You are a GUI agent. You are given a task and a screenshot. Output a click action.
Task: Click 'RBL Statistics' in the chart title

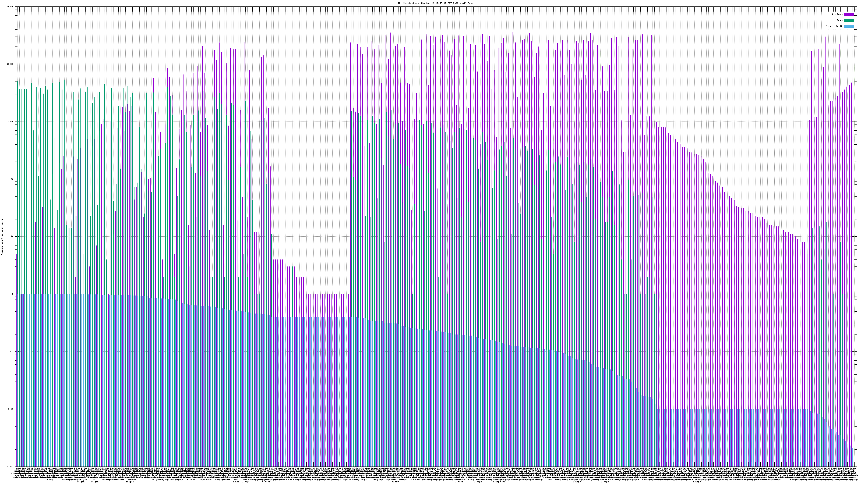pyautogui.click(x=407, y=3)
